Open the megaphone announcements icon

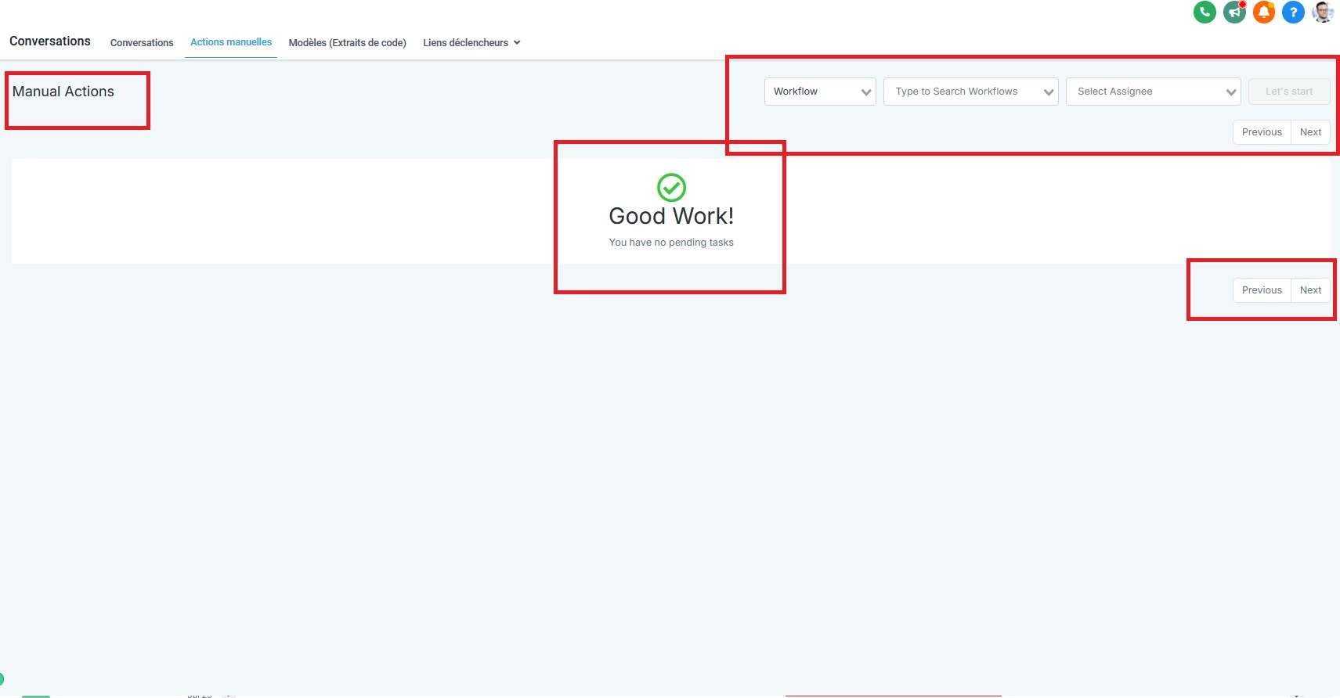click(1234, 12)
